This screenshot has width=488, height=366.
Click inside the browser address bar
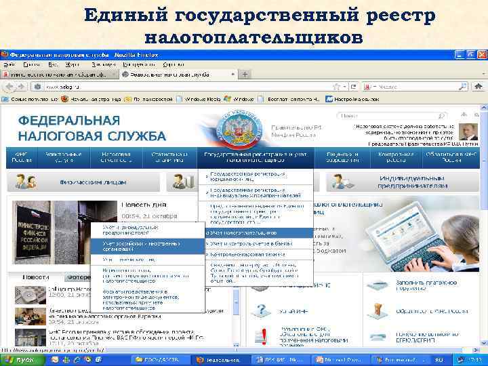click(187, 87)
